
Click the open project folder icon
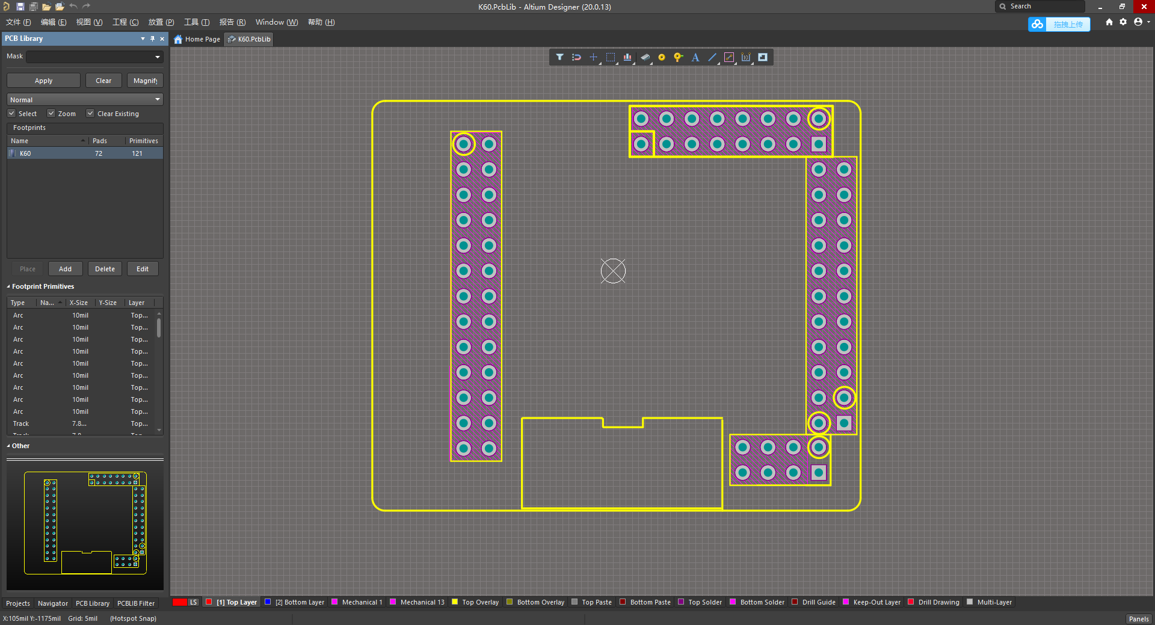(x=60, y=7)
